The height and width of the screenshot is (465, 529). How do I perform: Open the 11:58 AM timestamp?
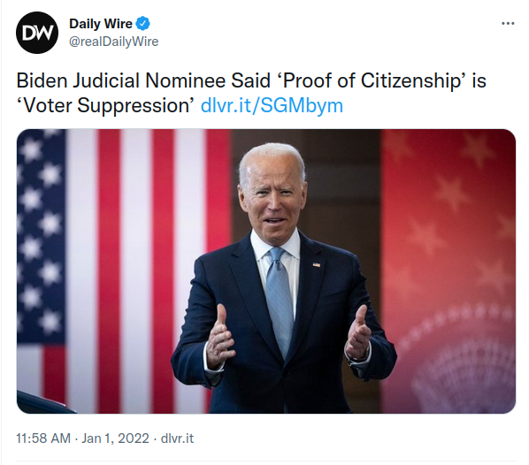pos(43,438)
